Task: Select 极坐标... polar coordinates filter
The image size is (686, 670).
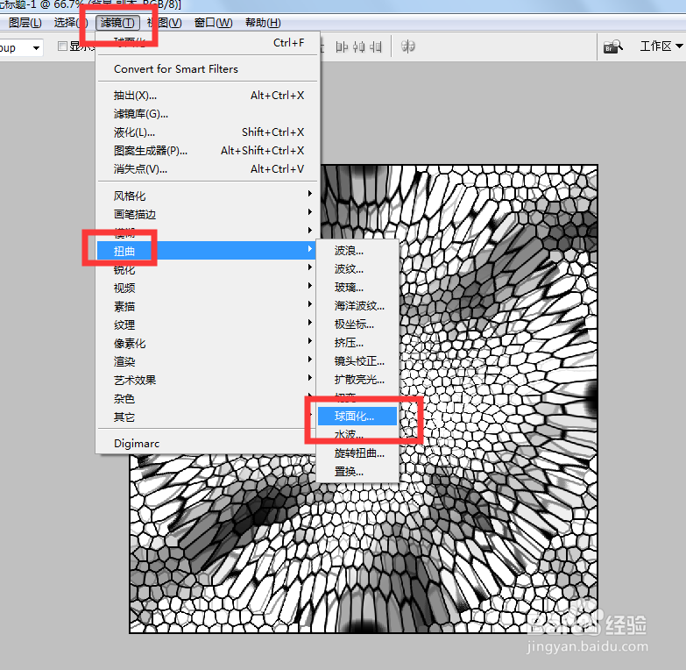Action: point(357,324)
